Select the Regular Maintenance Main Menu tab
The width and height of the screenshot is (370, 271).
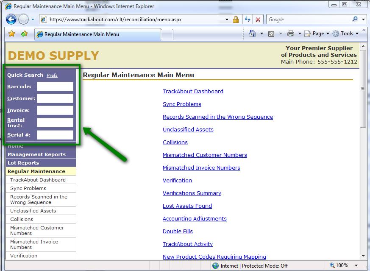[97, 34]
